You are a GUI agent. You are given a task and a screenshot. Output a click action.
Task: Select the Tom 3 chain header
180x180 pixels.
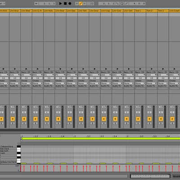coord(163,11)
